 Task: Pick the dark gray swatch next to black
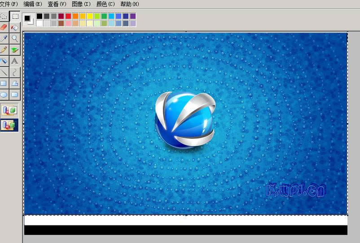[x=47, y=16]
